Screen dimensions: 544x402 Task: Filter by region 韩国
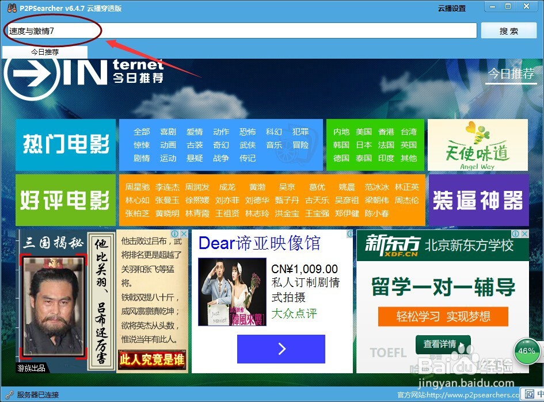point(341,145)
